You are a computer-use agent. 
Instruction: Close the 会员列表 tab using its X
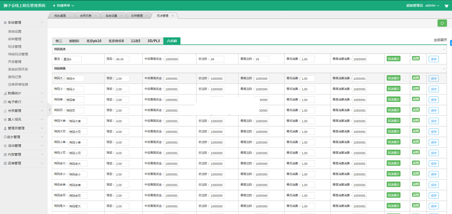[x=96, y=16]
